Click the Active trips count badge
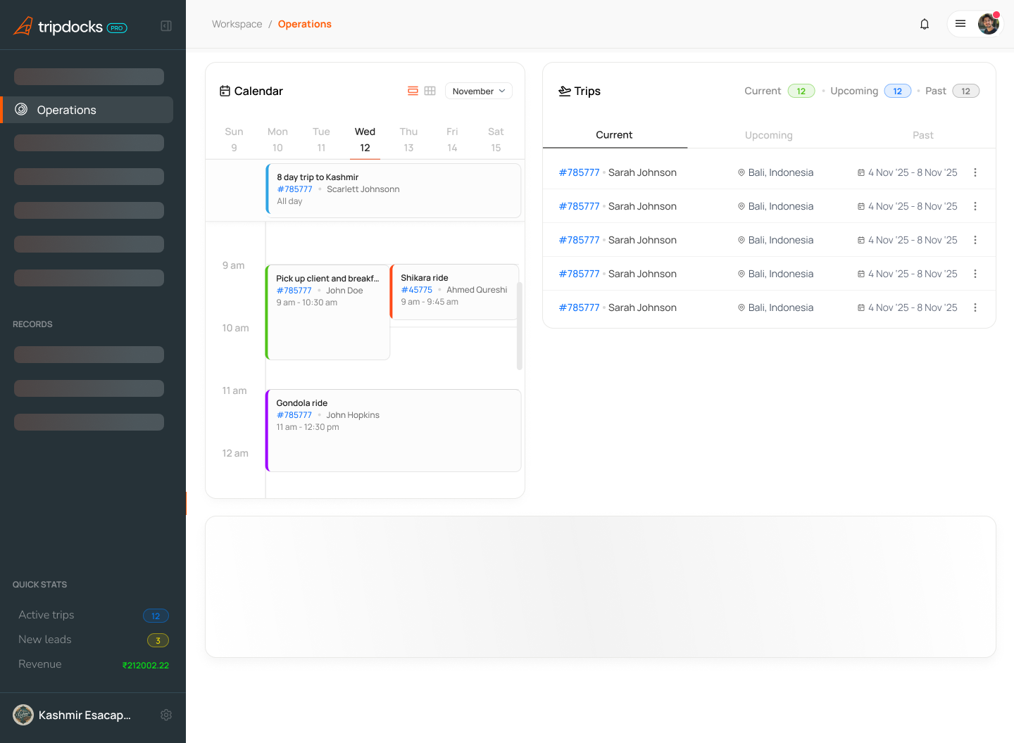 (x=156, y=615)
